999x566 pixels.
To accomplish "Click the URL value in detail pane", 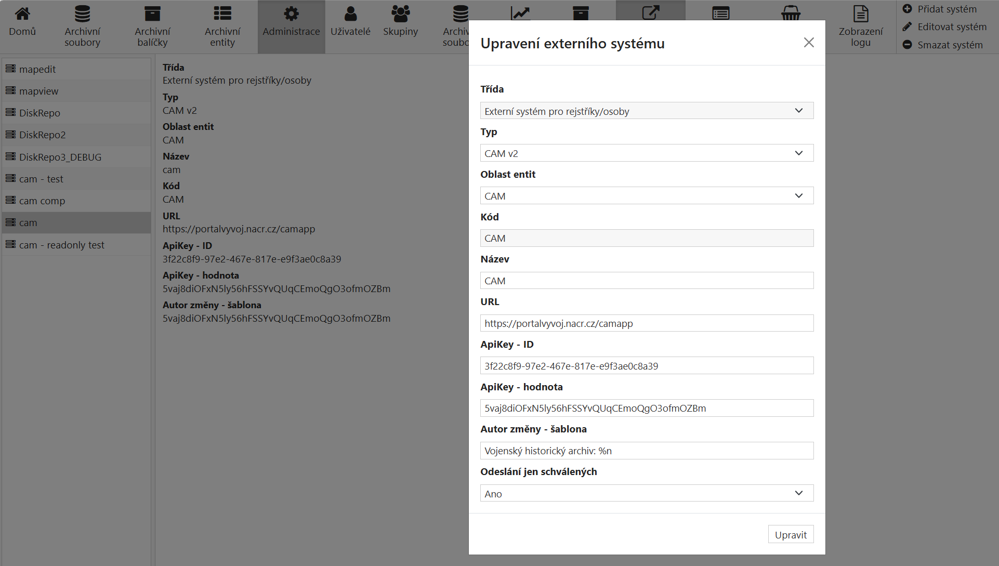I will point(239,229).
